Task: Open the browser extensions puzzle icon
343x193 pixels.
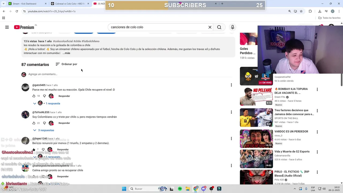Action: (310, 11)
